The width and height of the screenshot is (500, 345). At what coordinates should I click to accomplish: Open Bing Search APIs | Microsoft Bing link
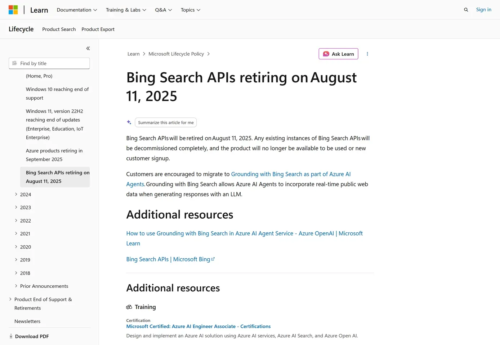(170, 259)
